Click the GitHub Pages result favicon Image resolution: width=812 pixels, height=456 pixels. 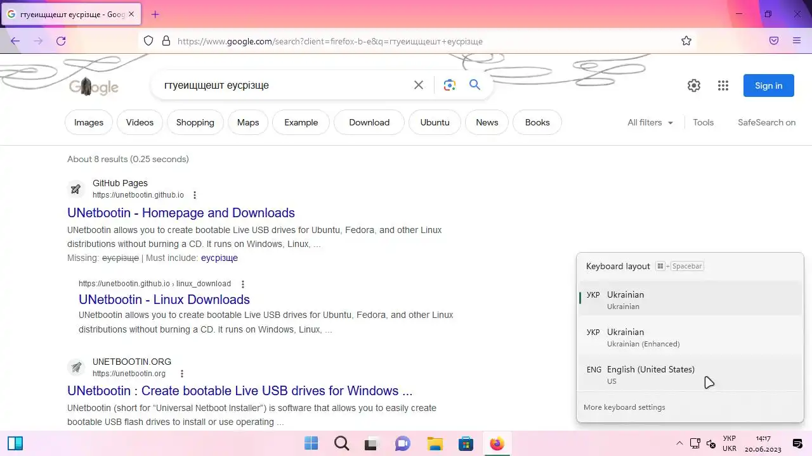[x=76, y=189]
